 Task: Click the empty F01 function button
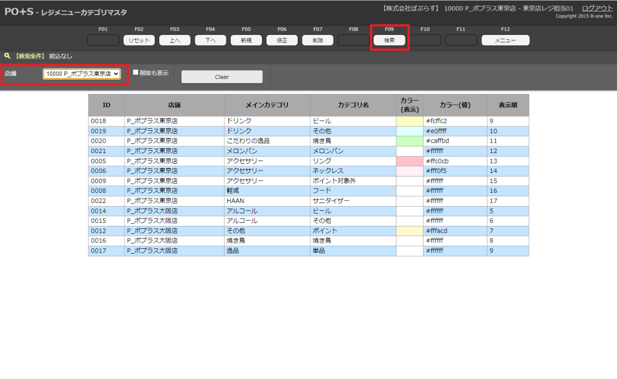pos(103,40)
